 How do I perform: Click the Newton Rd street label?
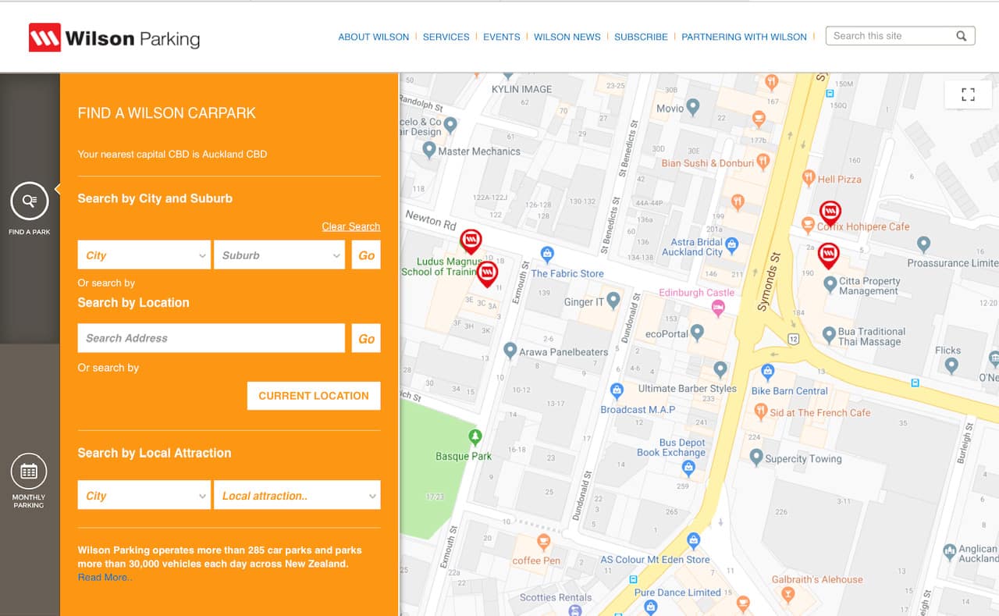[430, 222]
